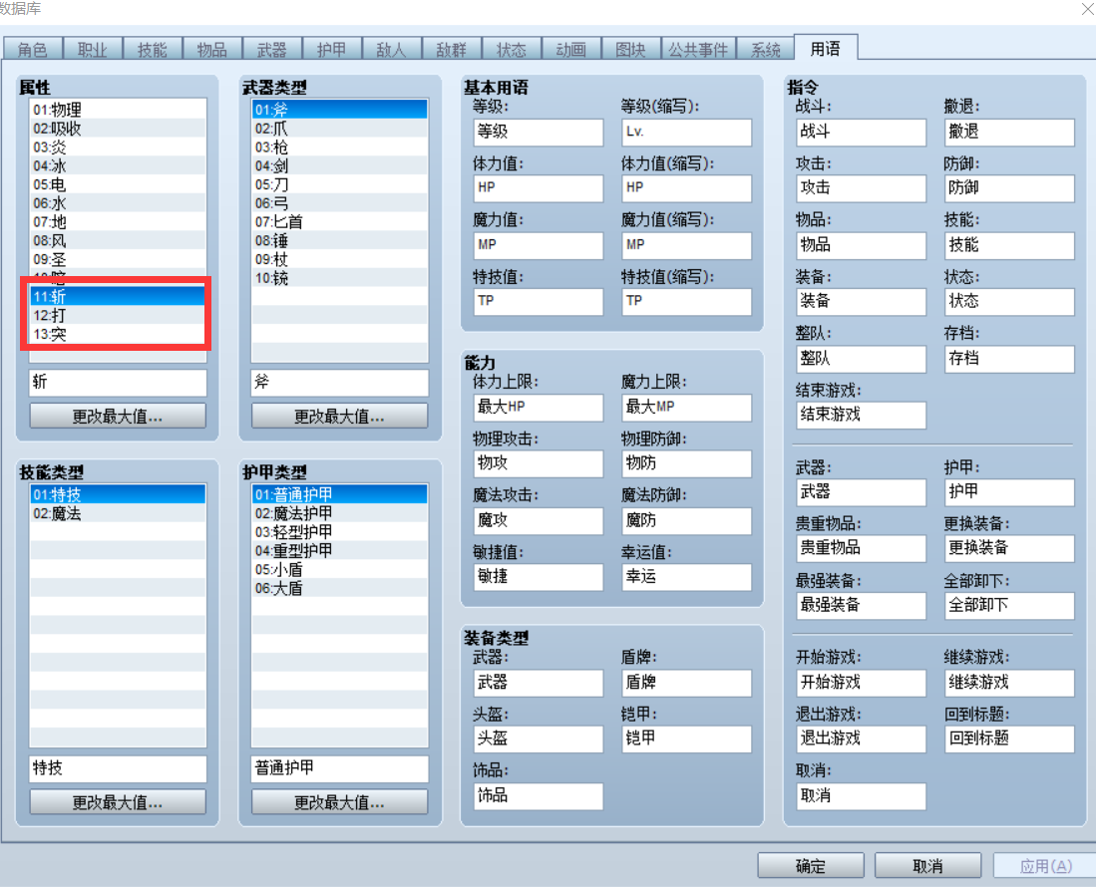Go to the 技能 tab
This screenshot has width=1096, height=887.
pos(153,49)
